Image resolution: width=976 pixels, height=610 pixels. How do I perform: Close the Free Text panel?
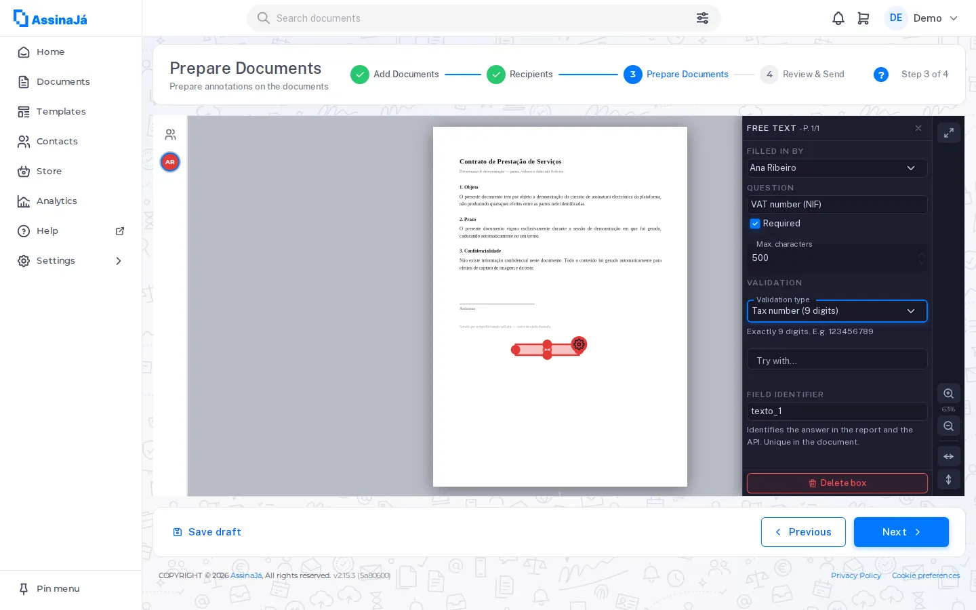coord(918,128)
